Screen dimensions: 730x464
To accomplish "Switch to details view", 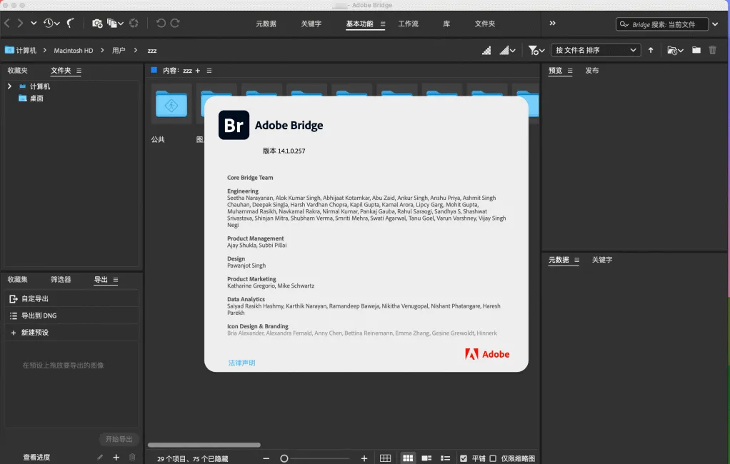I will pyautogui.click(x=426, y=458).
